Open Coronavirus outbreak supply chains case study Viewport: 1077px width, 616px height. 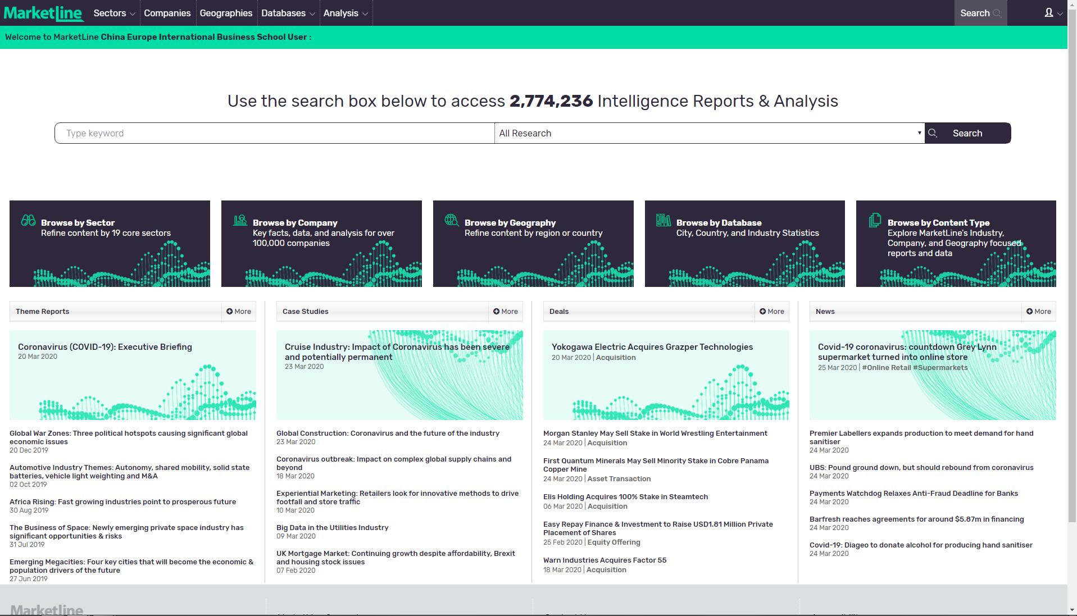tap(394, 463)
